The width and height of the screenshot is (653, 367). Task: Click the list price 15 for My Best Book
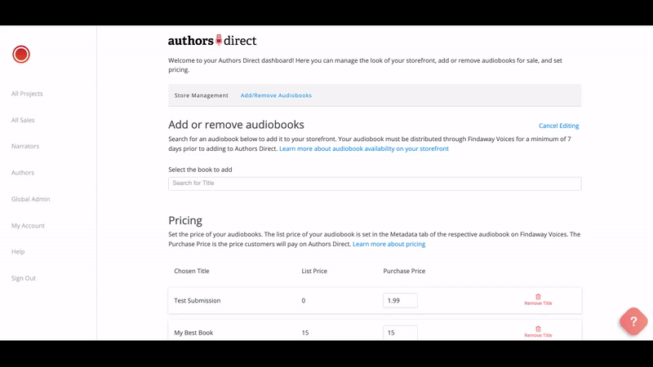coord(305,333)
